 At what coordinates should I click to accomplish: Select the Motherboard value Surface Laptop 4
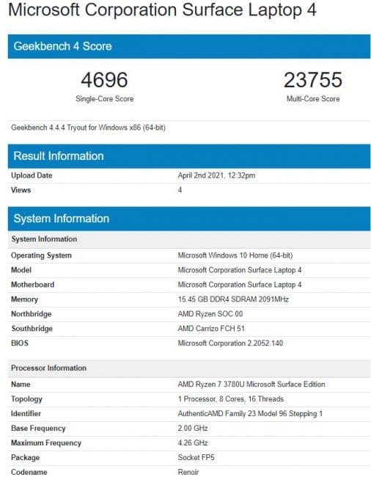coord(240,285)
